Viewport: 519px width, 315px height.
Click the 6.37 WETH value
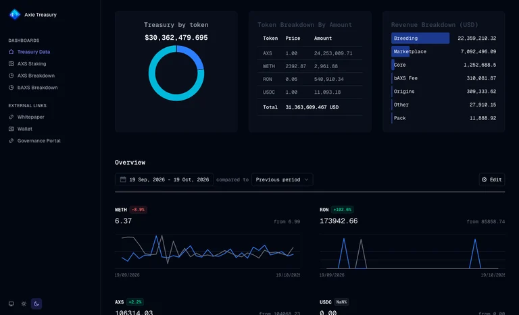coord(123,221)
